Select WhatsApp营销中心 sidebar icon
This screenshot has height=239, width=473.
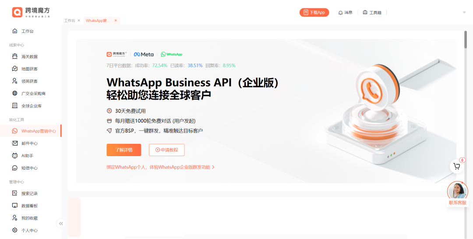click(x=15, y=131)
